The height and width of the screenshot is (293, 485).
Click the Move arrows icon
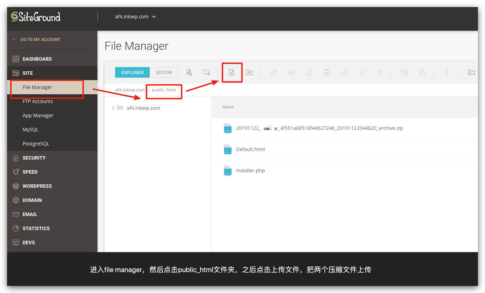(345, 72)
